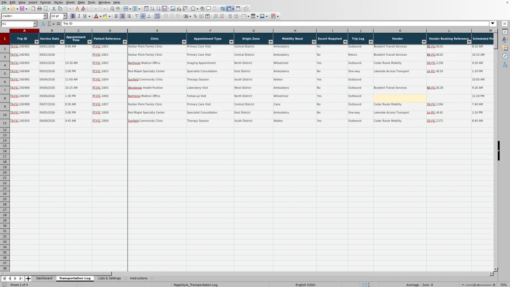Click the Zoom In plus button

coord(494,284)
